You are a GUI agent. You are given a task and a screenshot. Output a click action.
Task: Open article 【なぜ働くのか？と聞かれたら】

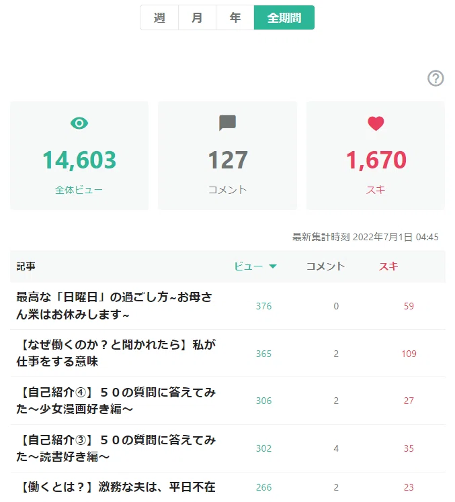click(x=116, y=353)
